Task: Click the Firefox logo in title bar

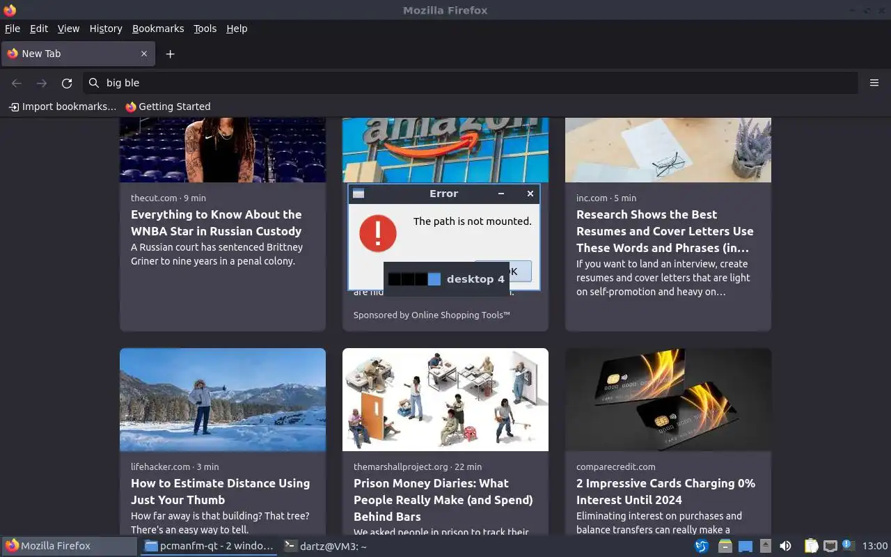Action: point(10,10)
